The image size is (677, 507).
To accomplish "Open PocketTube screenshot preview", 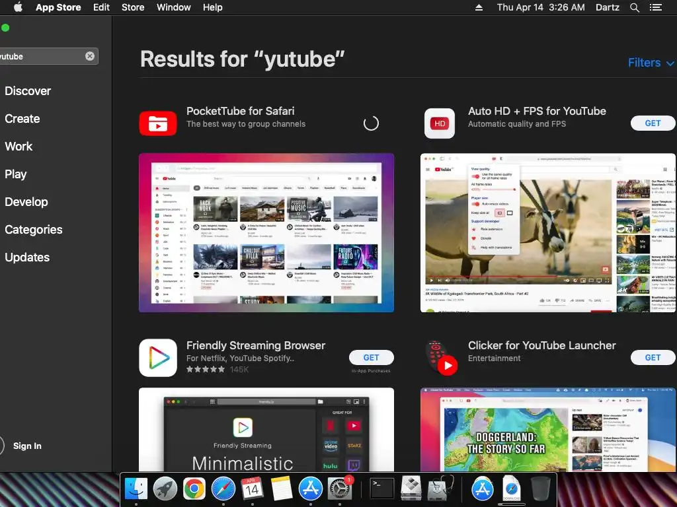I will coord(266,233).
